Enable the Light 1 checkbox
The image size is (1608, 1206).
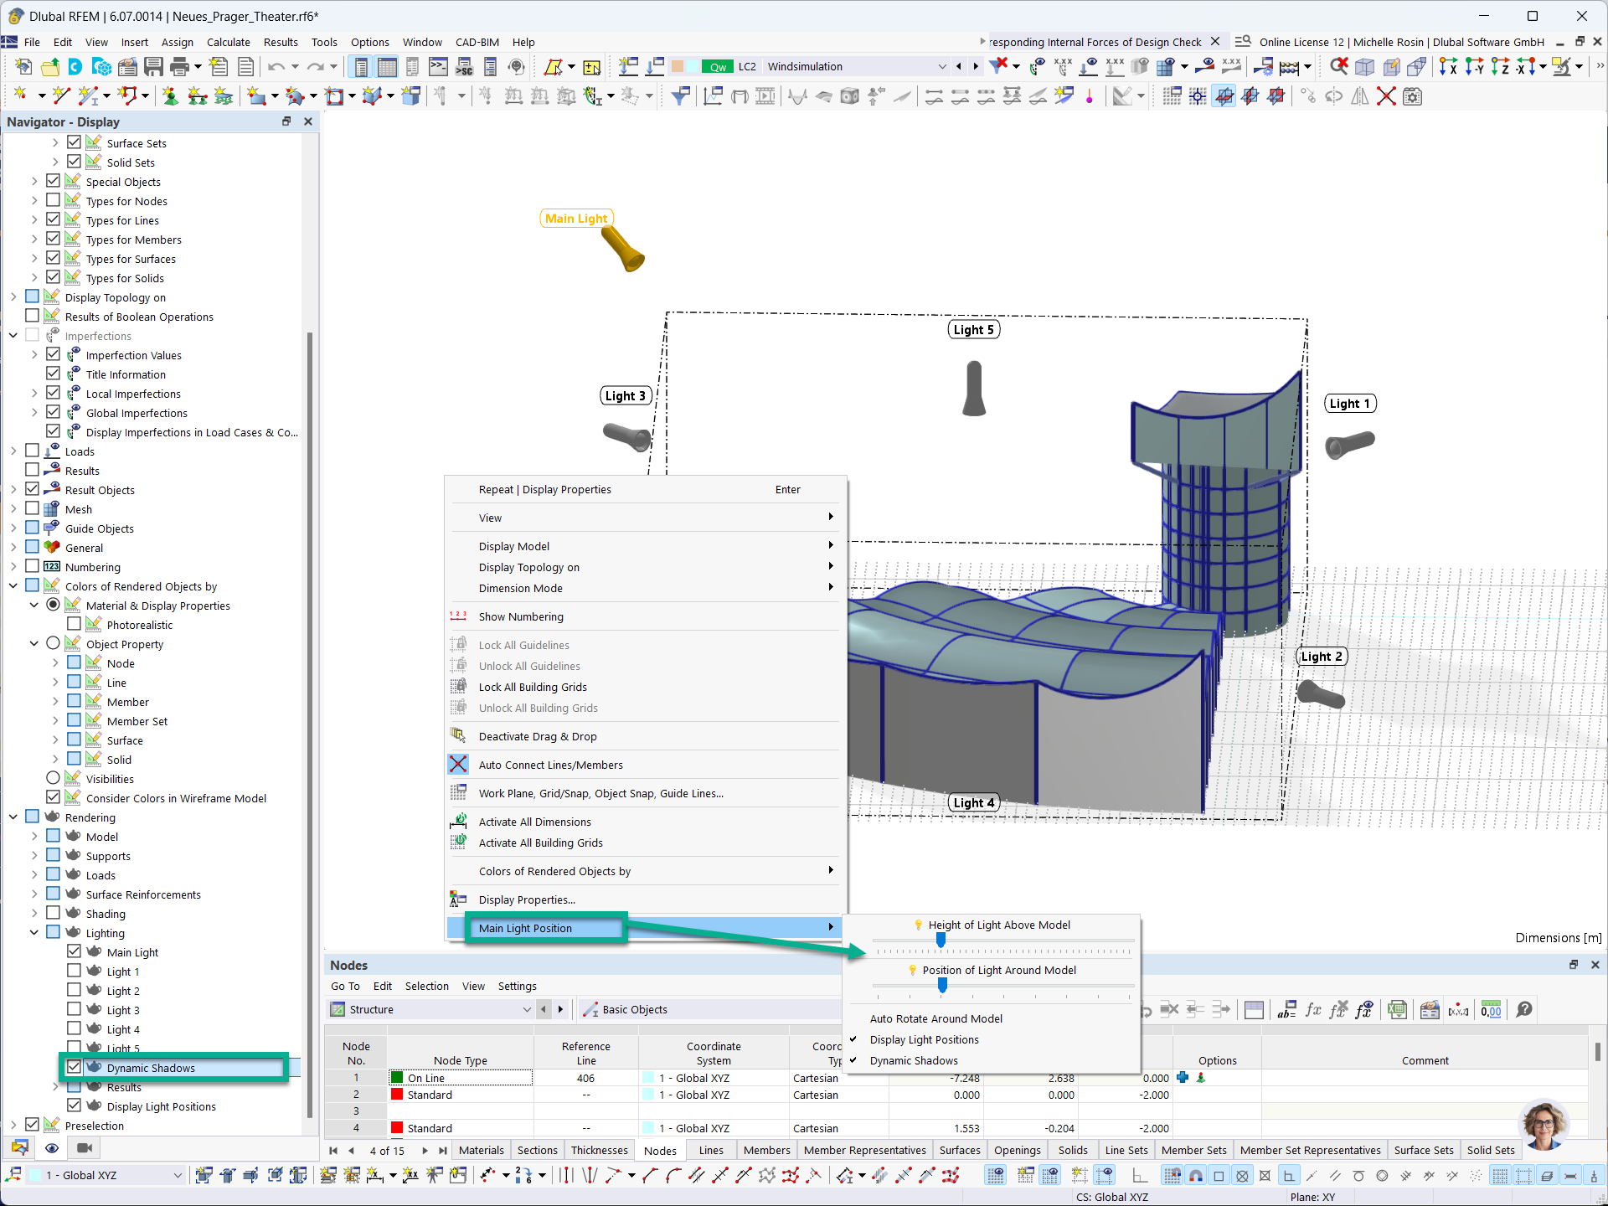pos(75,971)
